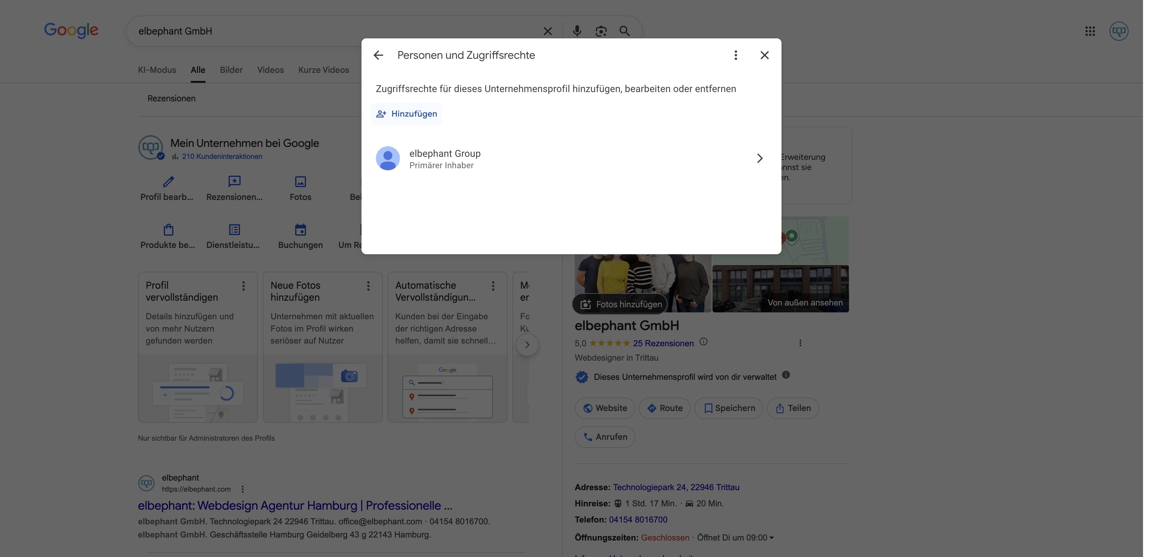Open the map thumbnail in the knowledge panel
Image resolution: width=1152 pixels, height=557 pixels.
[x=815, y=240]
